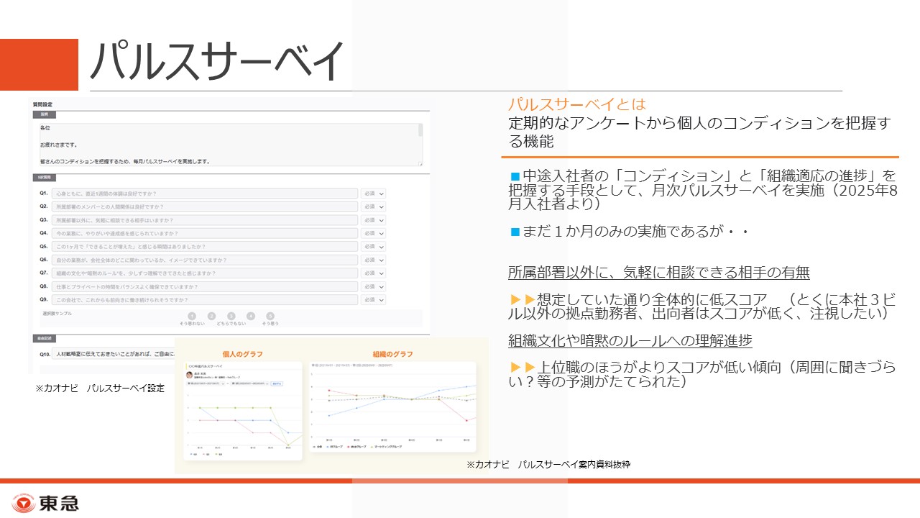Viewport: 920px width, 518px height.
Task: Click the user avatar in personal graph
Action: 190,375
